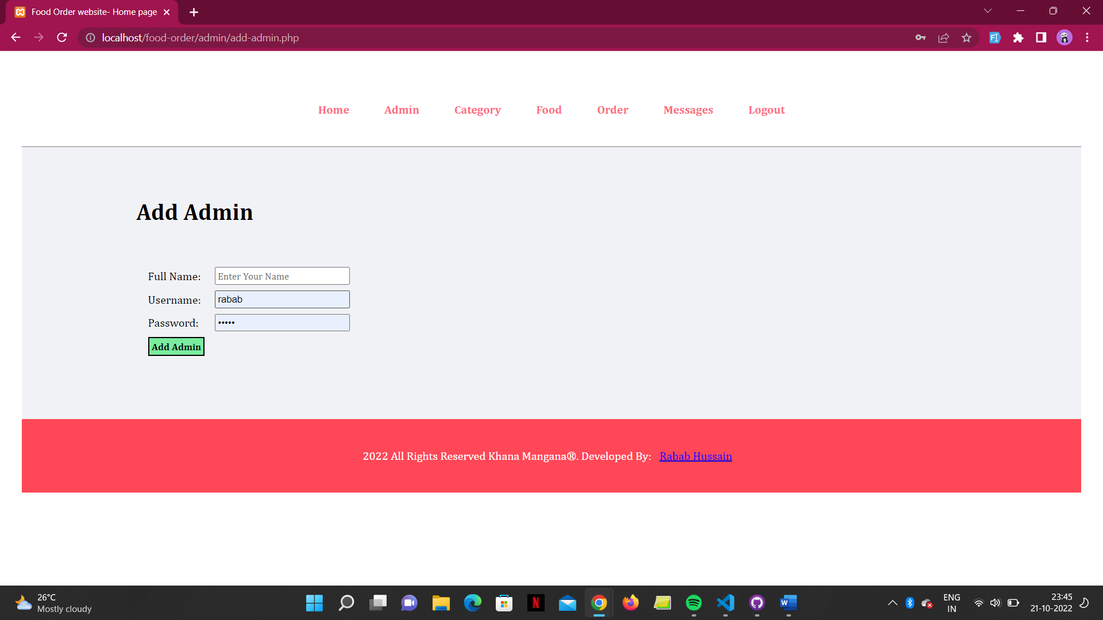Click the volume indicator in system tray
The width and height of the screenshot is (1103, 620).
[x=996, y=603]
